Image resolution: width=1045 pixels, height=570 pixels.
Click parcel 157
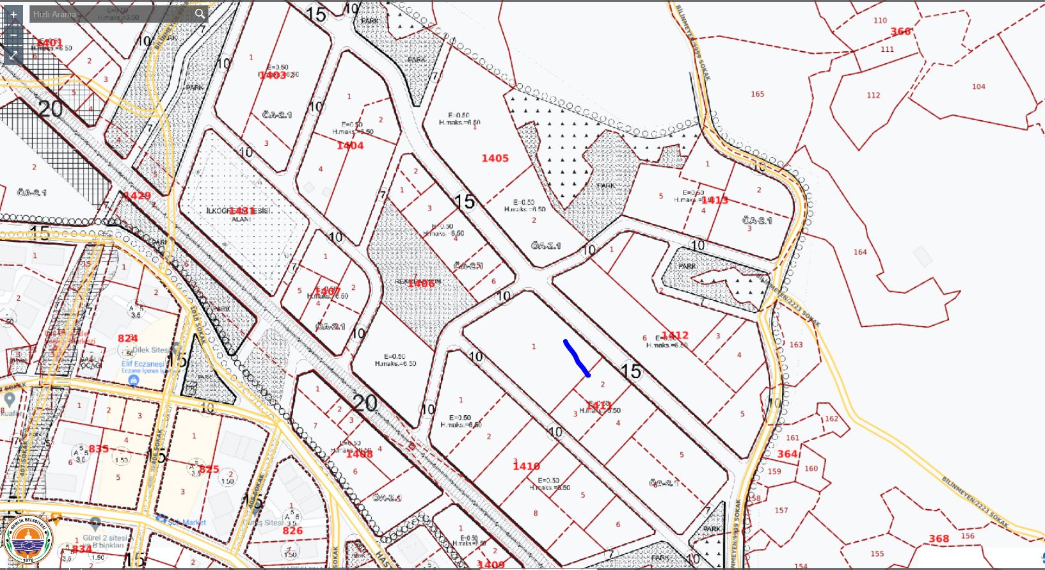(x=781, y=511)
